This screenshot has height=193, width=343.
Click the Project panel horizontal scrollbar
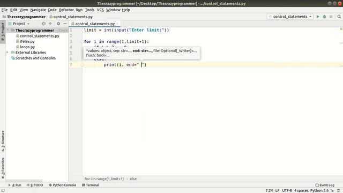24,181
